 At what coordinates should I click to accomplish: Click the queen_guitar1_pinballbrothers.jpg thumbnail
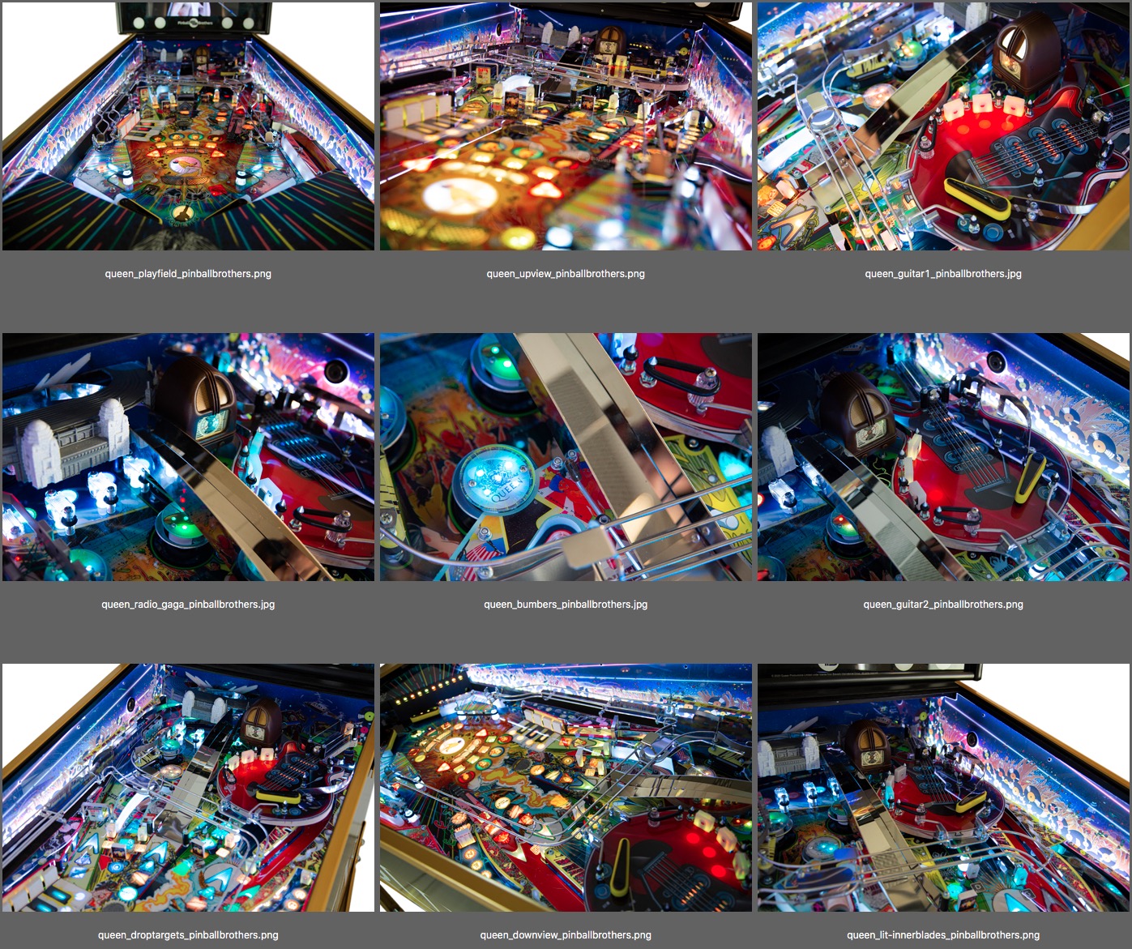tap(943, 126)
